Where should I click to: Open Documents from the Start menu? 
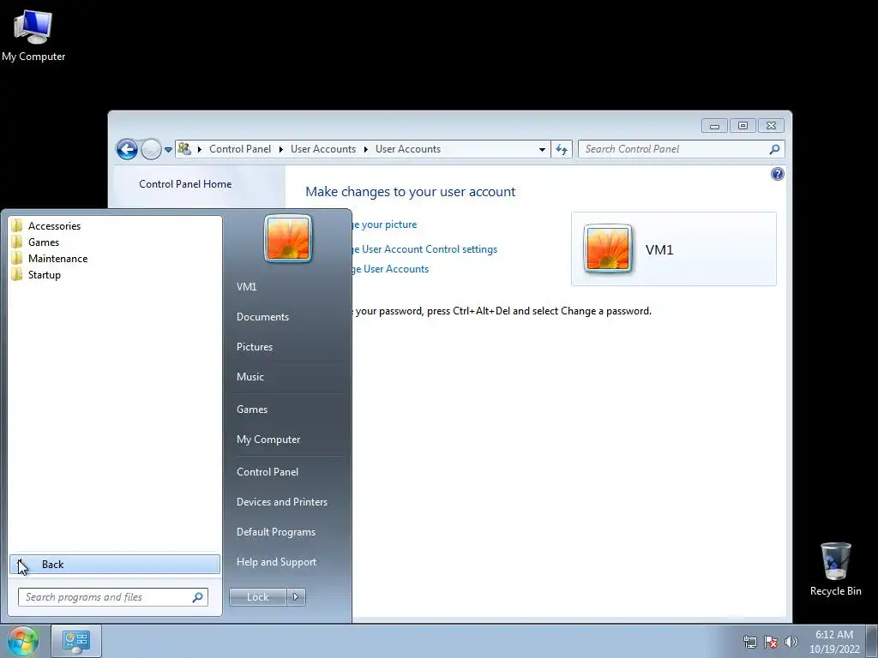click(x=262, y=317)
